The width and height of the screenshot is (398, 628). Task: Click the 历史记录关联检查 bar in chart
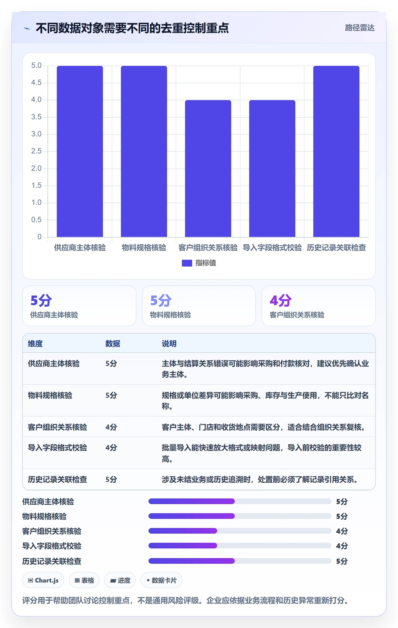coord(336,151)
